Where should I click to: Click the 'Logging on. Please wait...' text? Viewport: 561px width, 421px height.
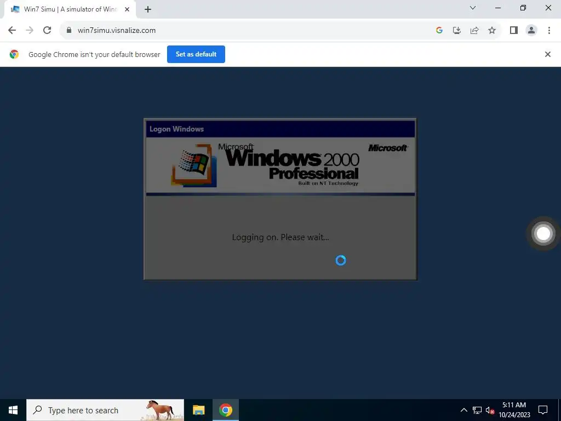[280, 237]
